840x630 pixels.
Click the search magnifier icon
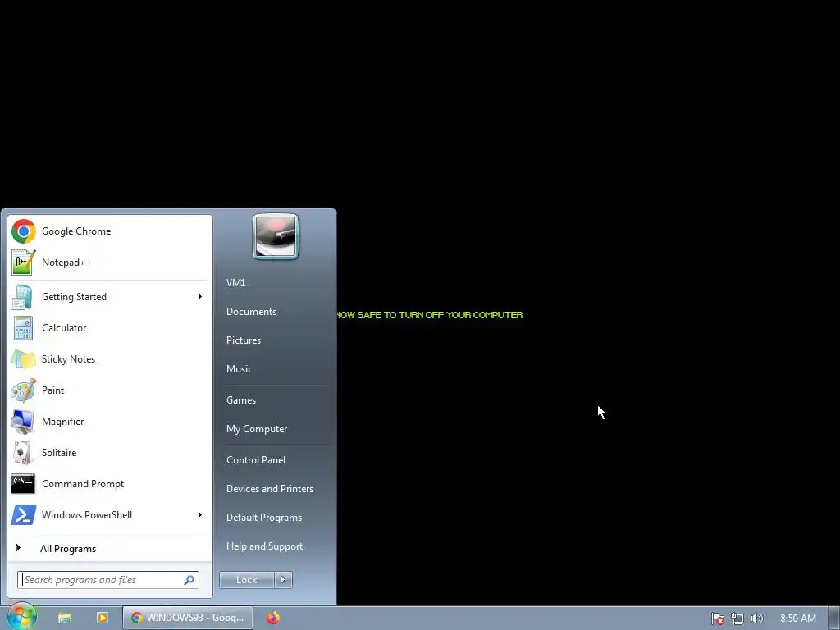pyautogui.click(x=189, y=580)
